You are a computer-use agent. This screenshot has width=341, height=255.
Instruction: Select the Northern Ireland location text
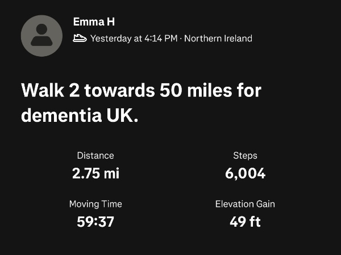pyautogui.click(x=218, y=39)
